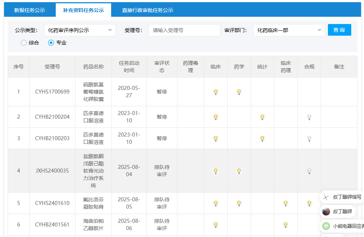Select the 专业 radio button
Screen dimensions: 364x237
click(51, 43)
